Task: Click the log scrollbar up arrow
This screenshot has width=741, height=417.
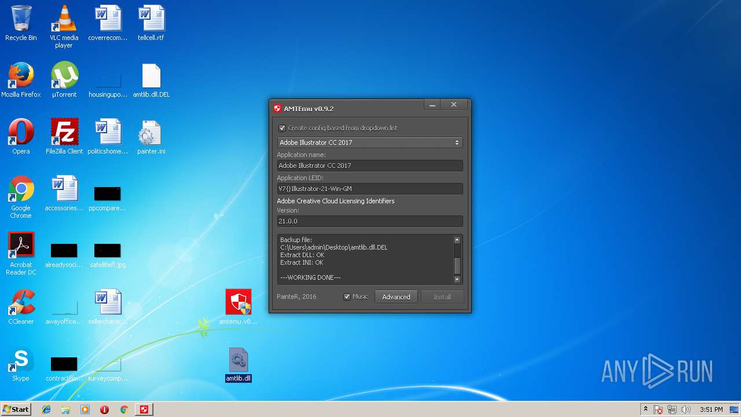Action: 457,240
